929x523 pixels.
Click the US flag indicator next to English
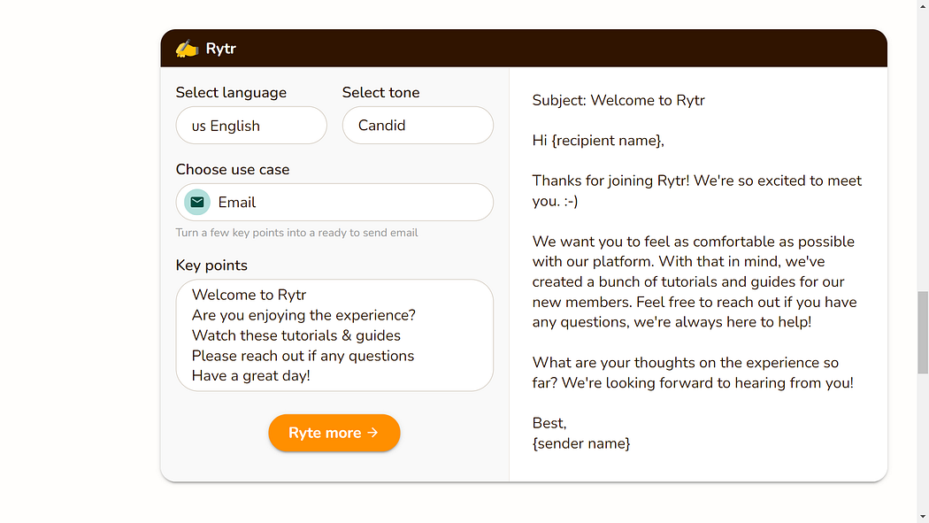(198, 126)
